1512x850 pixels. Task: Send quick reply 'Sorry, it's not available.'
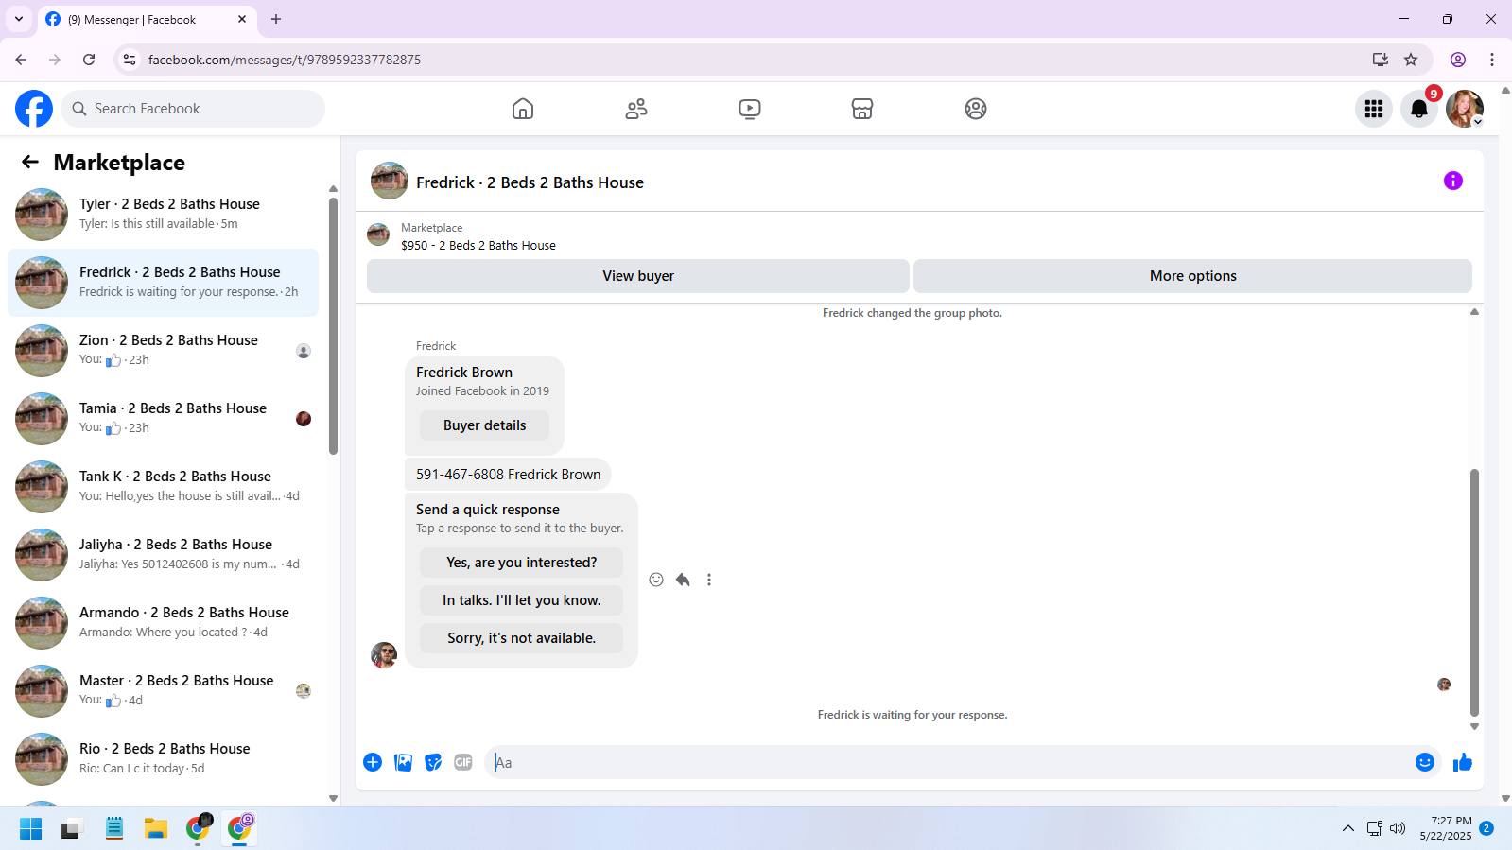click(x=521, y=638)
